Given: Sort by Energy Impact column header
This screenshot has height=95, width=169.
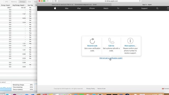Looking at the screenshot, I should point(6,5).
